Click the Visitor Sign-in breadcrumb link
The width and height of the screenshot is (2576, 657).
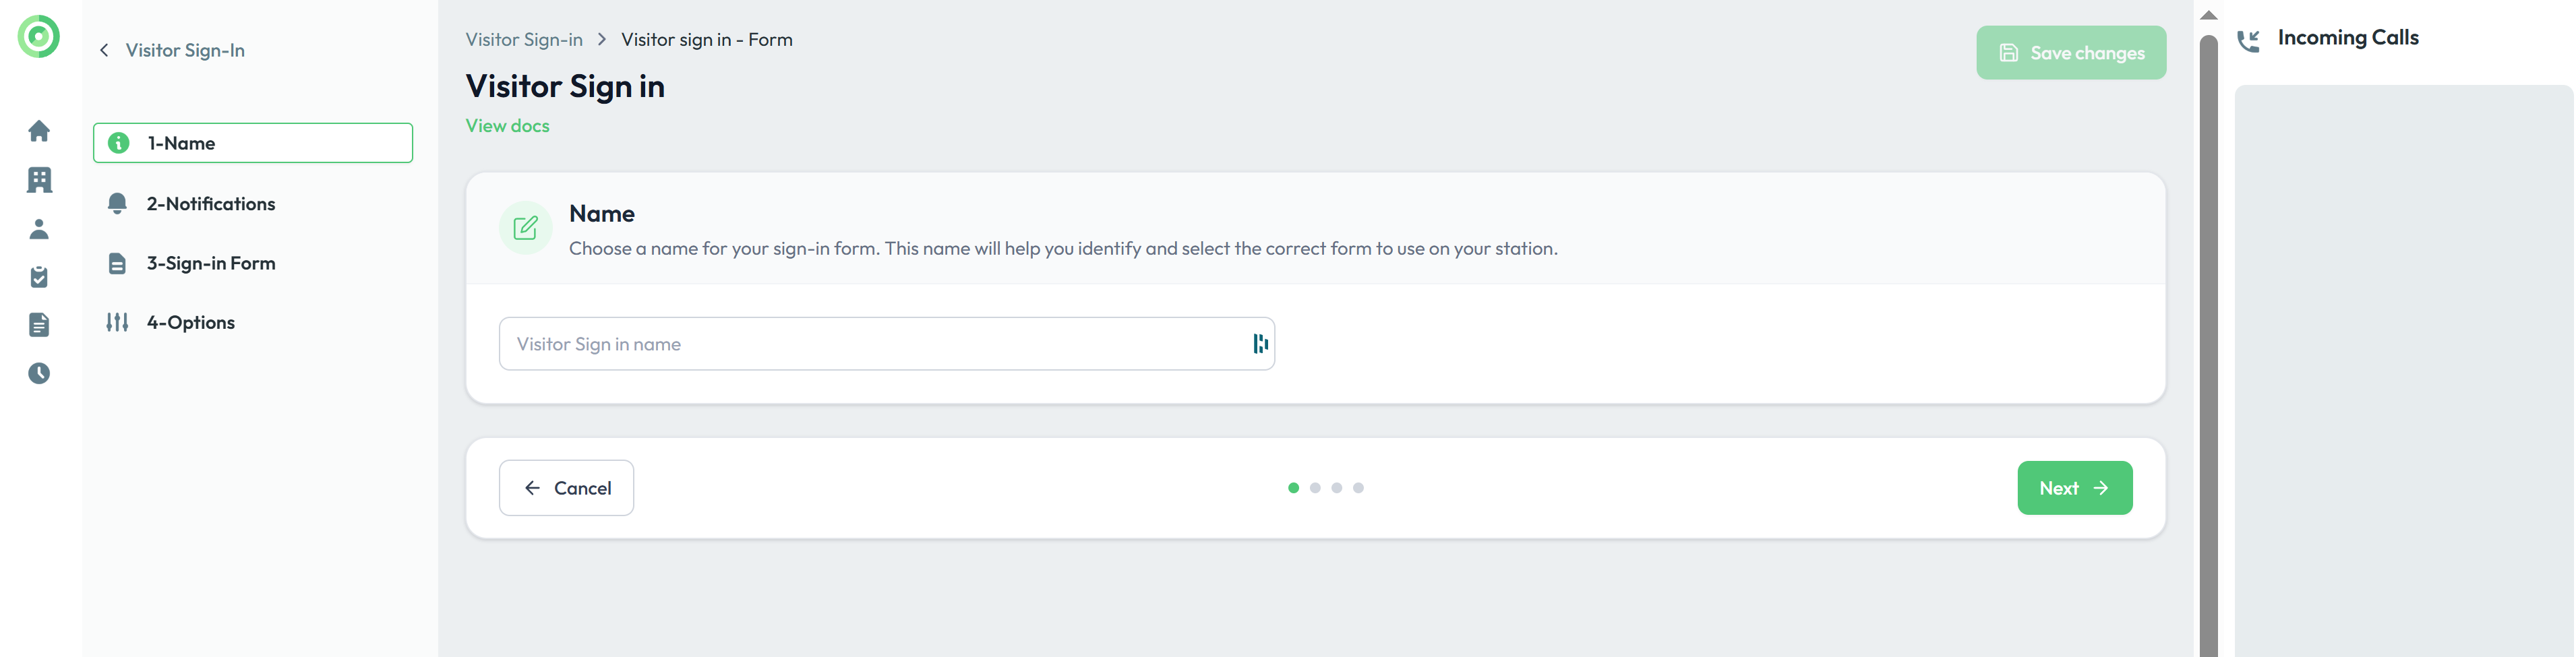[x=524, y=40]
